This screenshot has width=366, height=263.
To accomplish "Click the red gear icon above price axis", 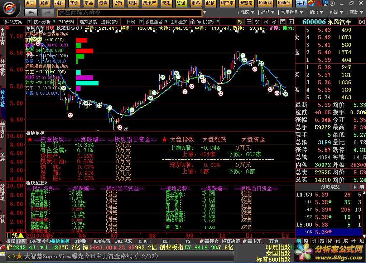I will 8,28.
